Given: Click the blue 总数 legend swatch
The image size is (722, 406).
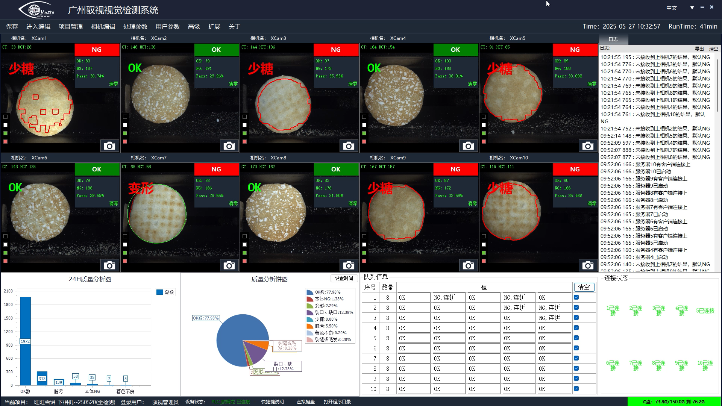Looking at the screenshot, I should click(160, 292).
